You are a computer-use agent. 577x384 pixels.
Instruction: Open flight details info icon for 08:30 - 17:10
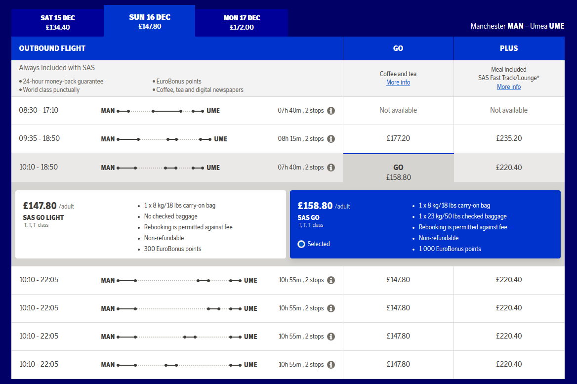[x=331, y=110]
